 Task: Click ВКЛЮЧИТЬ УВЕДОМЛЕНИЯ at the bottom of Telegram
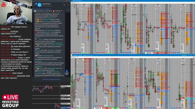click(51, 79)
